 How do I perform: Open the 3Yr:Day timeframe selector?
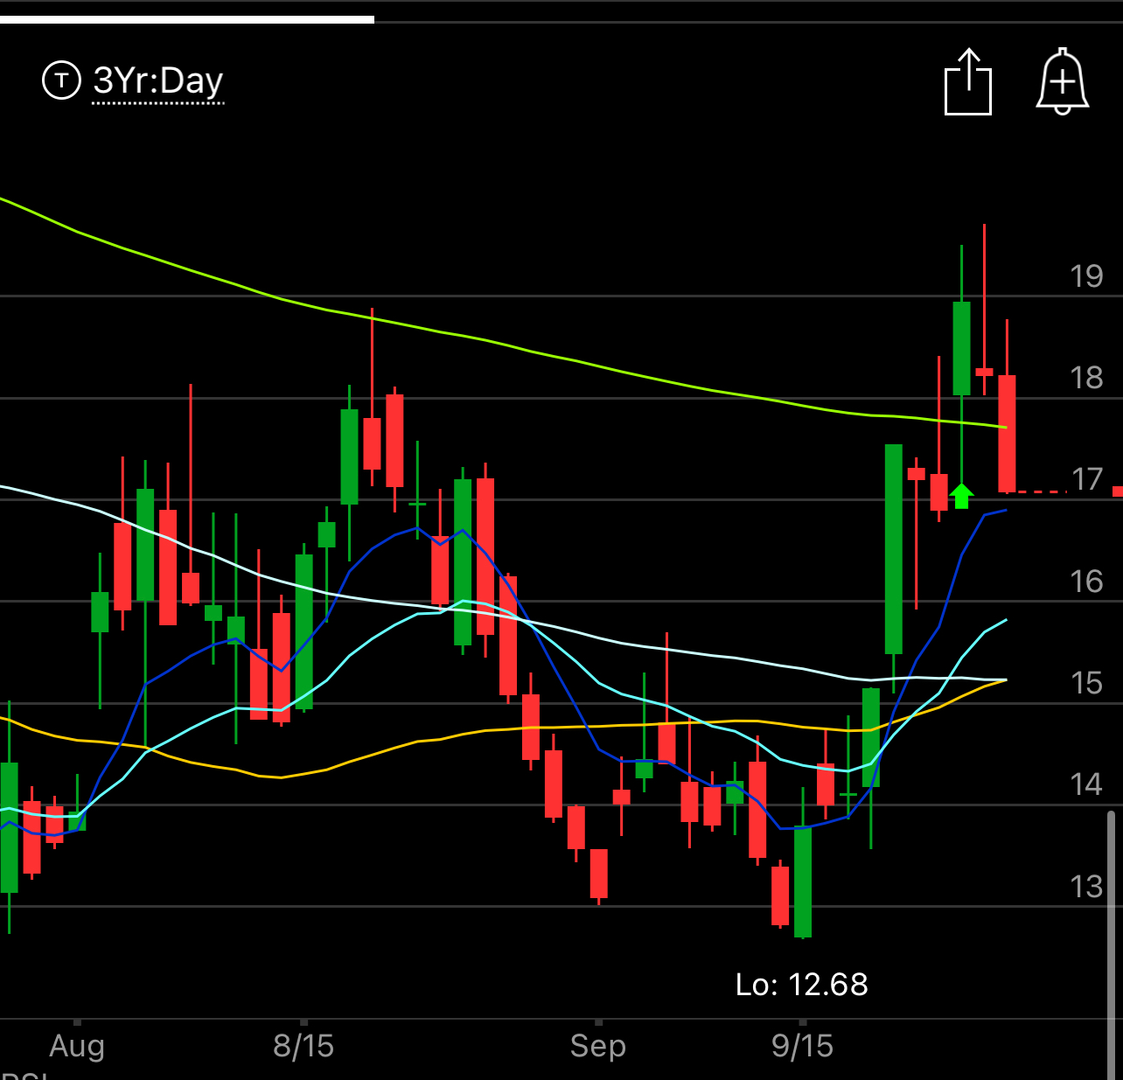pyautogui.click(x=158, y=80)
